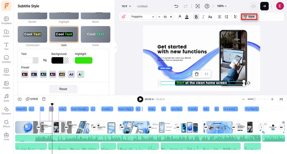
Task: Open the Audio sidebar panel
Action: click(x=6, y=98)
